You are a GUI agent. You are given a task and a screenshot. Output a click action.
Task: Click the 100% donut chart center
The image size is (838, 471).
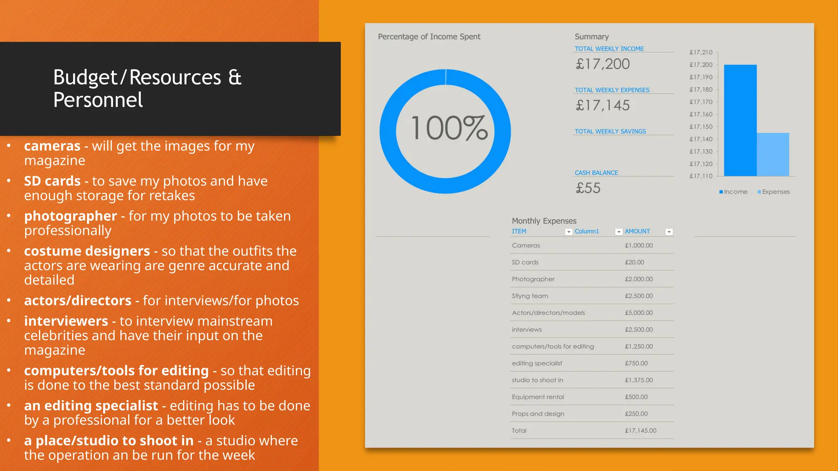448,128
